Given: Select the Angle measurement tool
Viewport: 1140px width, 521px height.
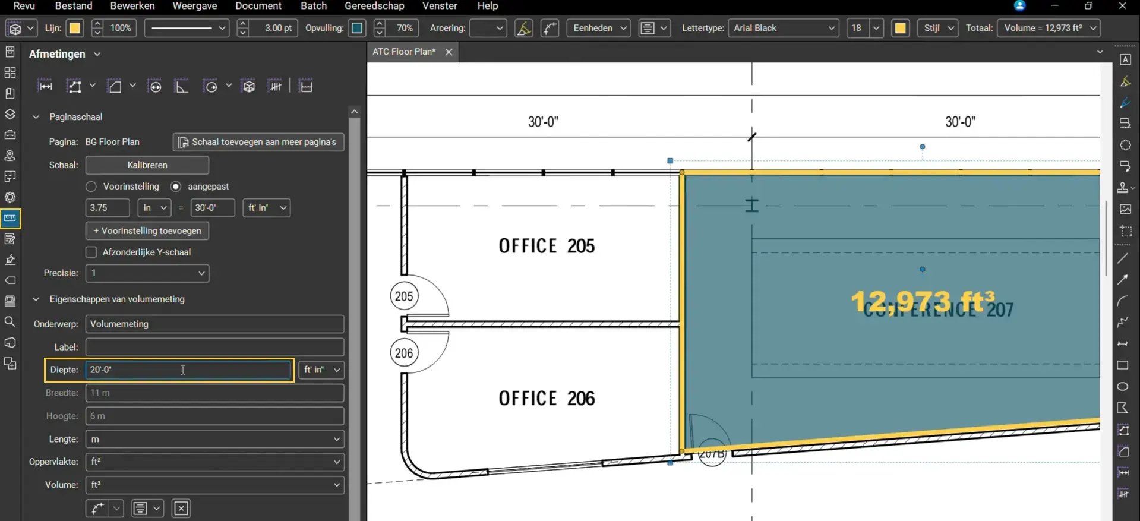Looking at the screenshot, I should 181,86.
